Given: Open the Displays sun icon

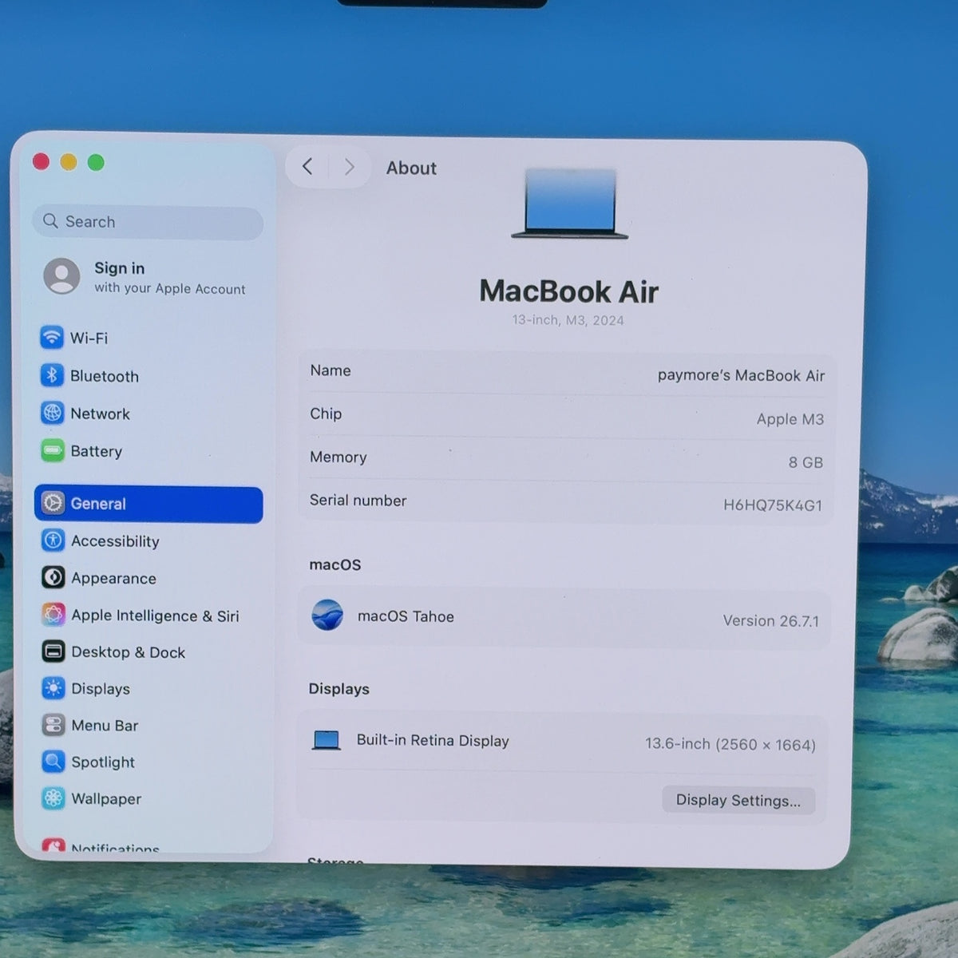Looking at the screenshot, I should tap(53, 688).
